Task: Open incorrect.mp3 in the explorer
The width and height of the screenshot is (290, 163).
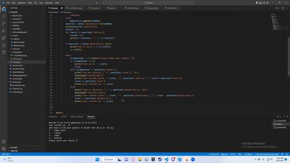Action: point(18,69)
